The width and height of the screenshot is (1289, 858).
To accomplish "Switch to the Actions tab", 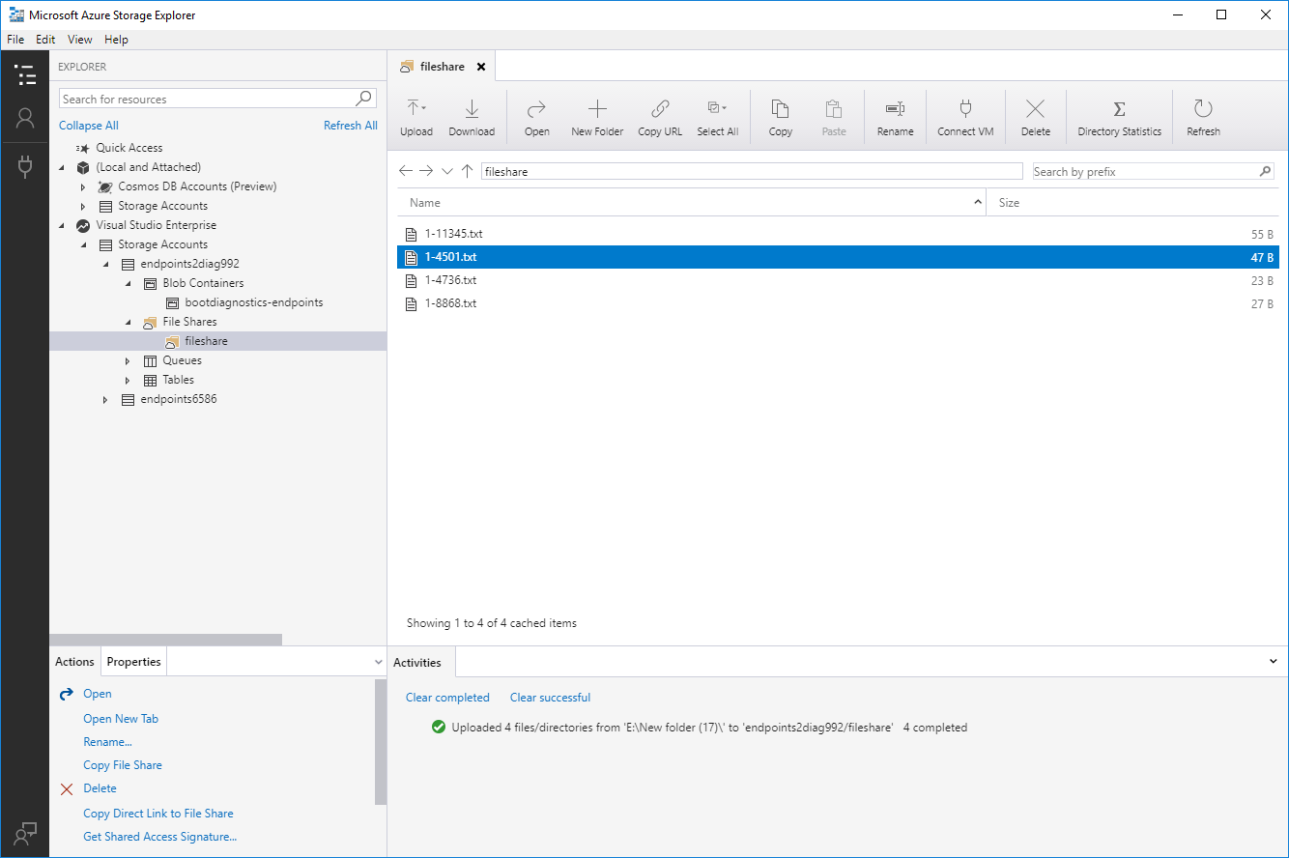I will (x=74, y=662).
